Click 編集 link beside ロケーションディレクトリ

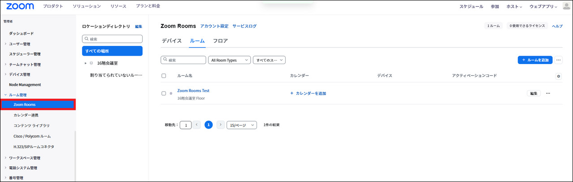139,27
